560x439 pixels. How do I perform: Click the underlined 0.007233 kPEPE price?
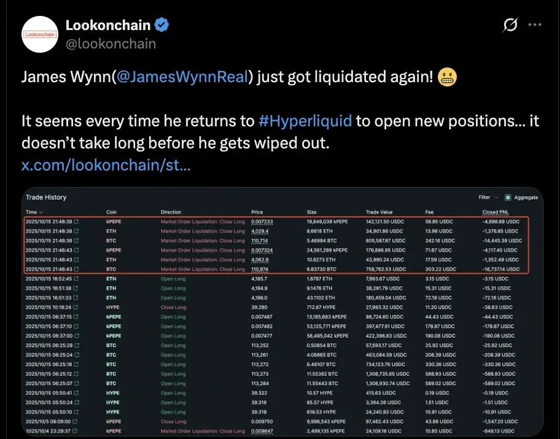point(262,222)
